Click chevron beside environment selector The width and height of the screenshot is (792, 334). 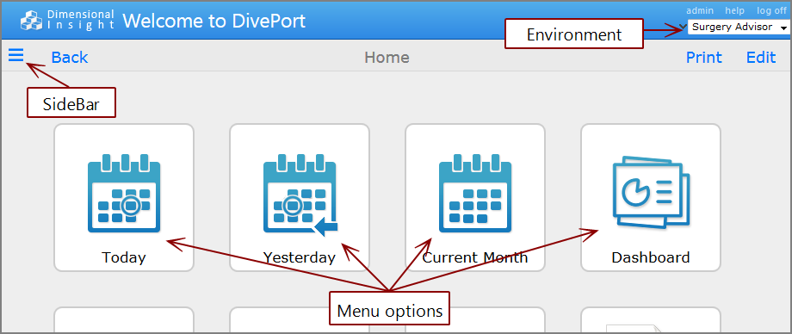click(x=683, y=27)
